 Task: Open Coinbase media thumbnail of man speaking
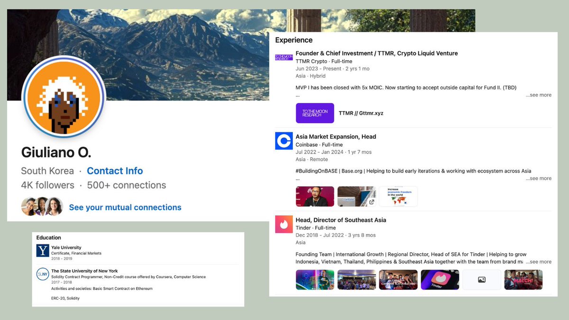(x=315, y=196)
